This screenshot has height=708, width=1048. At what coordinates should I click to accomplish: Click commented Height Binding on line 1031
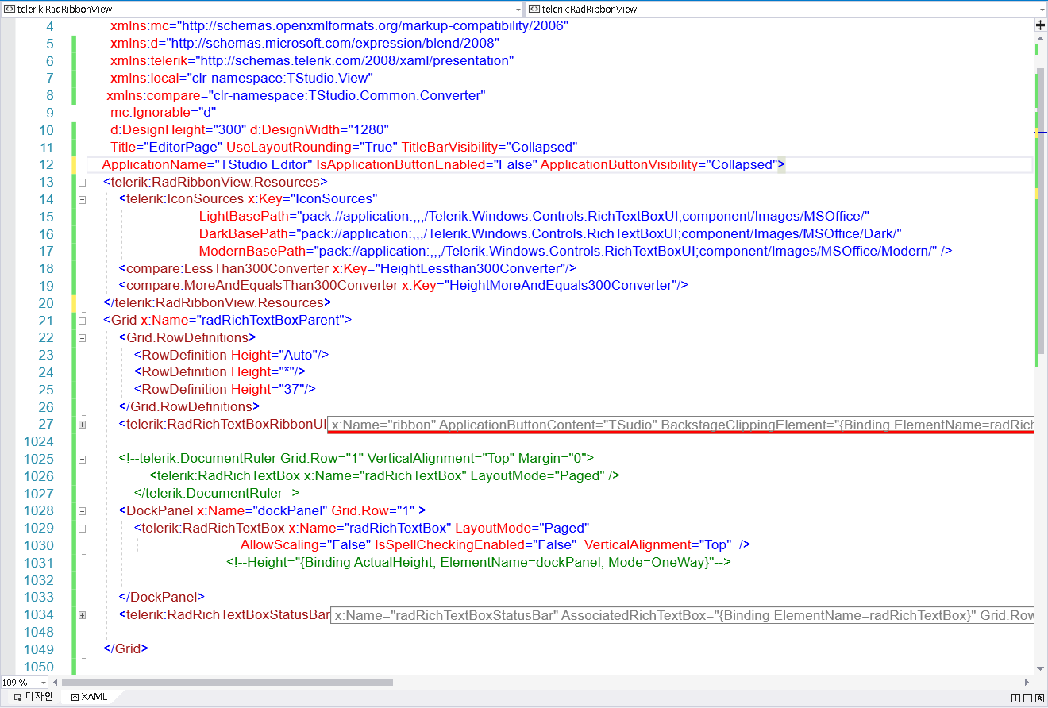click(478, 563)
